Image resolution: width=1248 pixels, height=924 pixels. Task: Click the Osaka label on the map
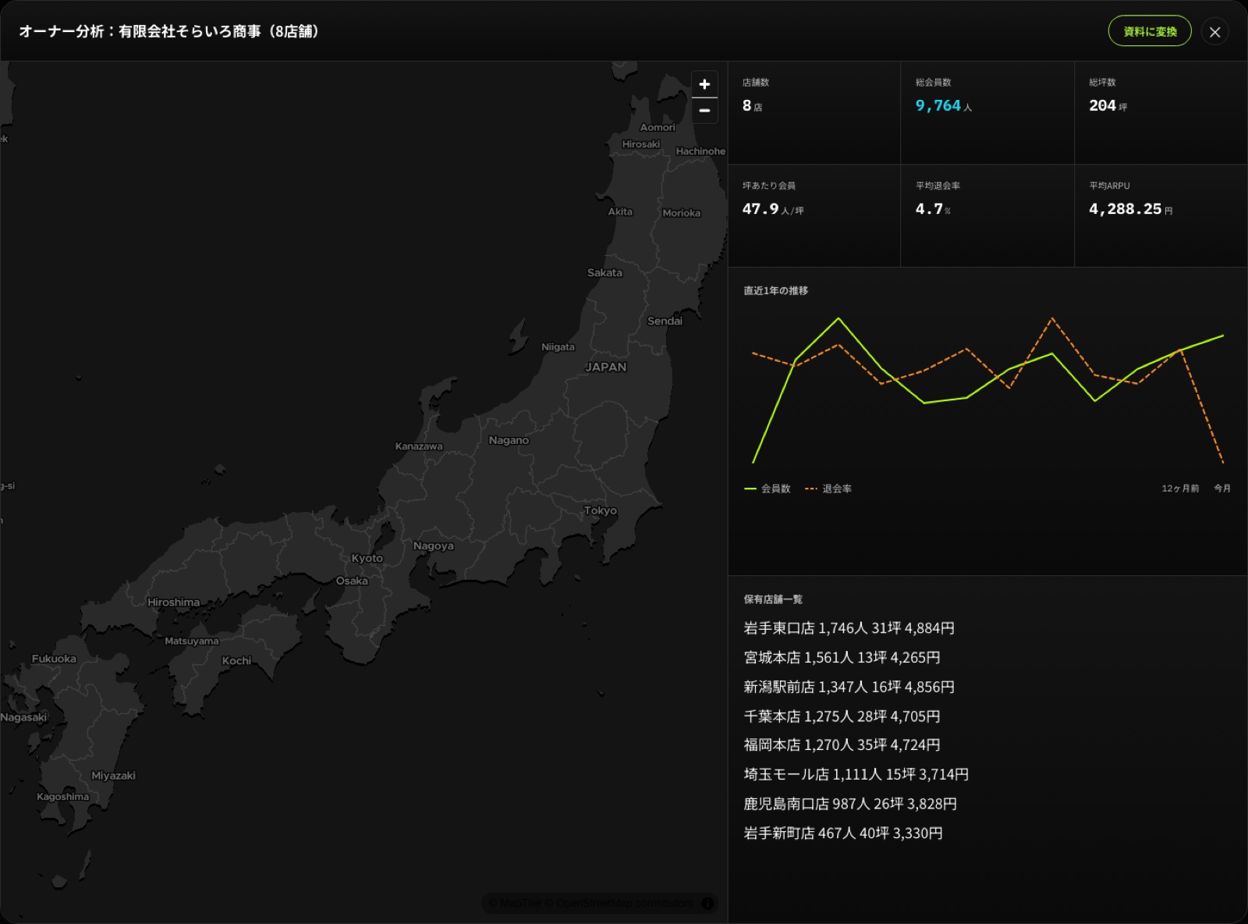tap(352, 581)
